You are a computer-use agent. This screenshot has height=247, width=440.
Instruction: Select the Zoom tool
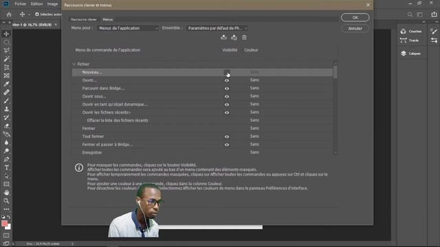pos(6,201)
